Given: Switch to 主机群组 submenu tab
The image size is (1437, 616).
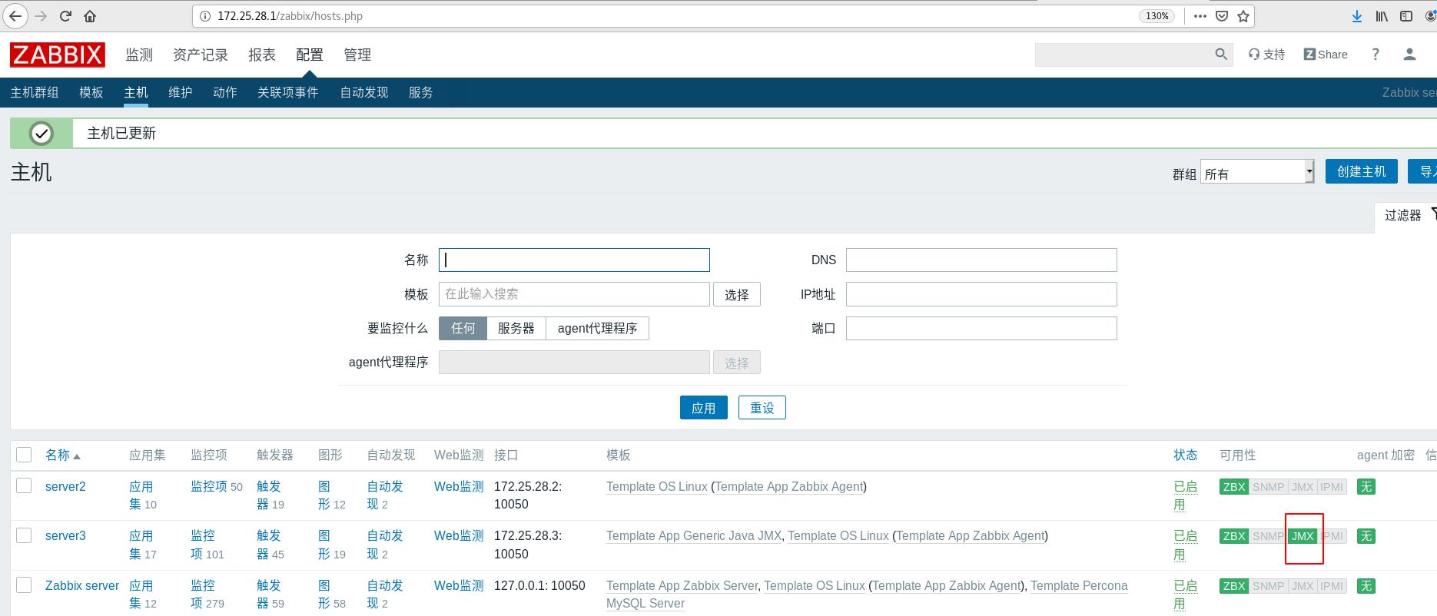Looking at the screenshot, I should coord(35,92).
